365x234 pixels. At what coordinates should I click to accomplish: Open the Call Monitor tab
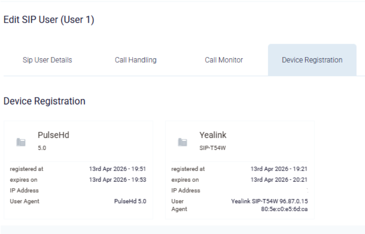224,60
